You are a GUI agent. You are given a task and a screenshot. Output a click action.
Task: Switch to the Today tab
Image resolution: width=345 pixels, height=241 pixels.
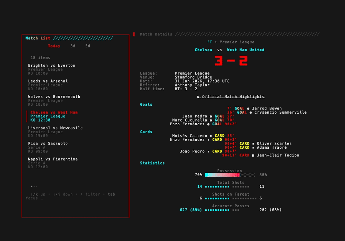[54, 46]
